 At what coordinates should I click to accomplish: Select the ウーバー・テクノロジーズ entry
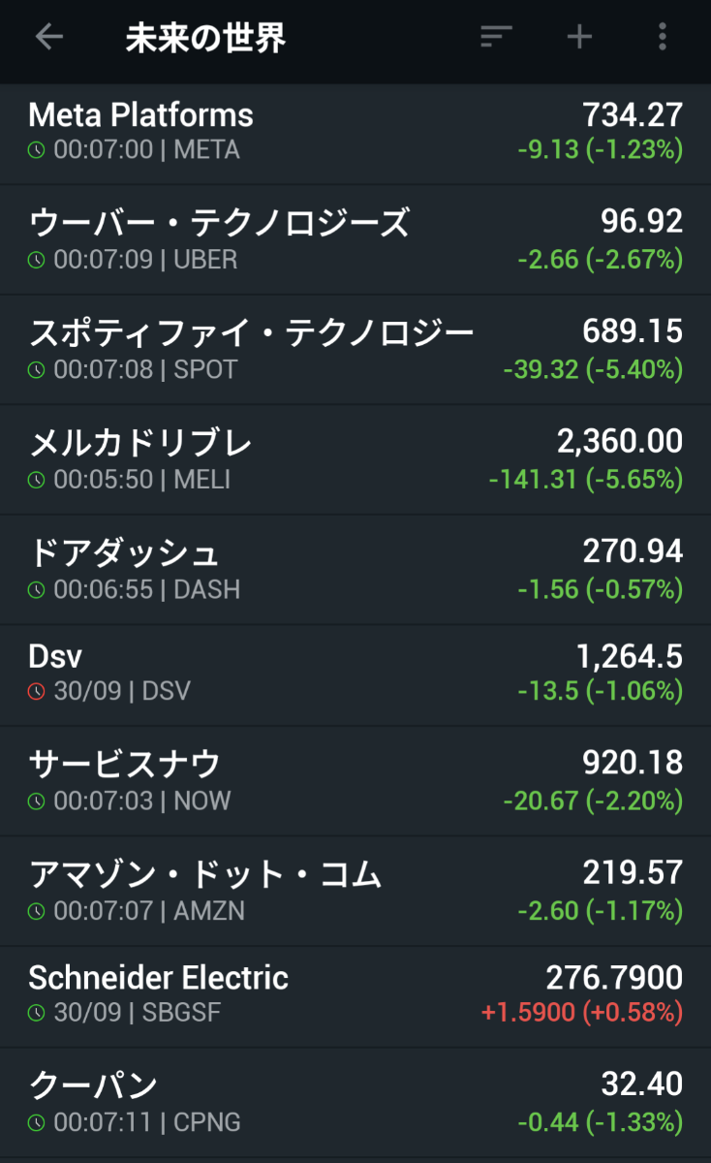[219, 224]
